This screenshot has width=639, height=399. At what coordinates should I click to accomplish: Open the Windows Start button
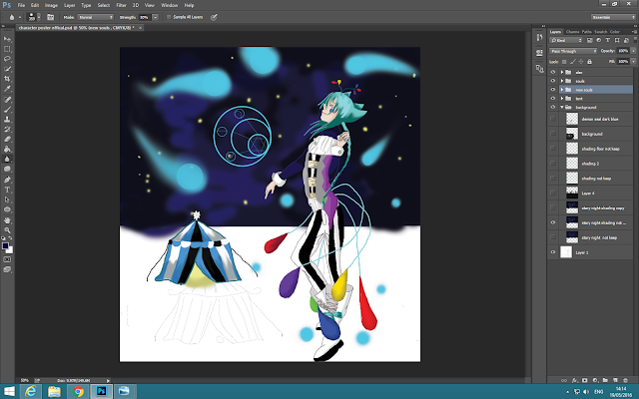(x=9, y=392)
